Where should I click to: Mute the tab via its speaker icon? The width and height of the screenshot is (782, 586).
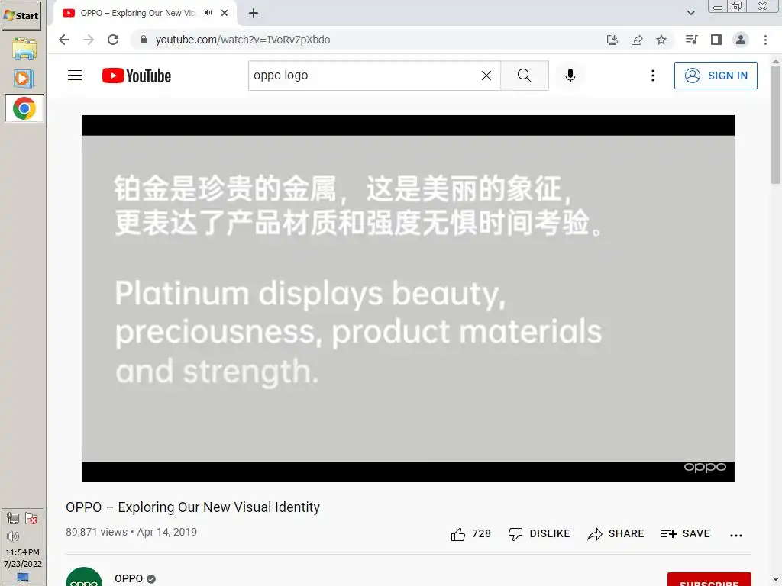[x=208, y=13]
